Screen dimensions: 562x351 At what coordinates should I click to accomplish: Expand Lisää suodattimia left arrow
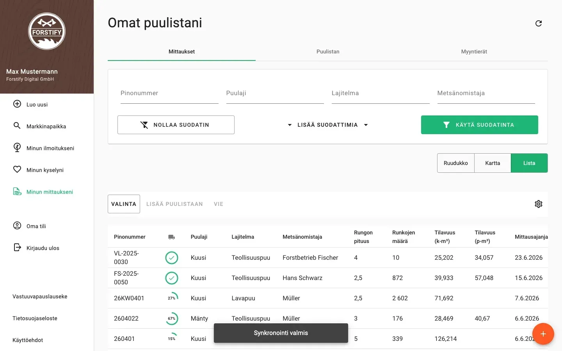(x=290, y=125)
